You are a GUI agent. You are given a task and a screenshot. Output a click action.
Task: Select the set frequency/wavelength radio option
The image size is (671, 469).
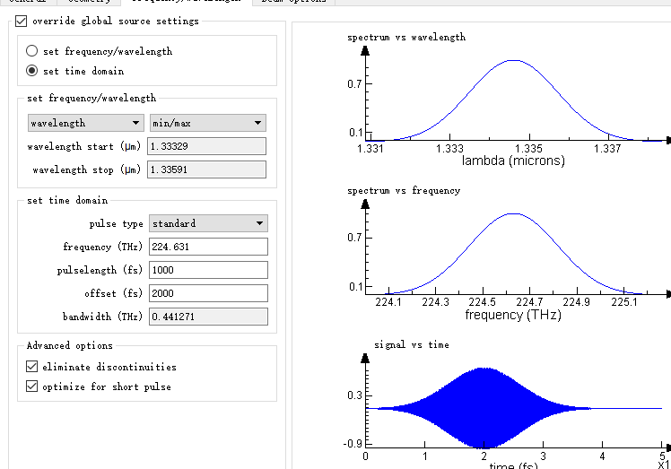tap(31, 51)
